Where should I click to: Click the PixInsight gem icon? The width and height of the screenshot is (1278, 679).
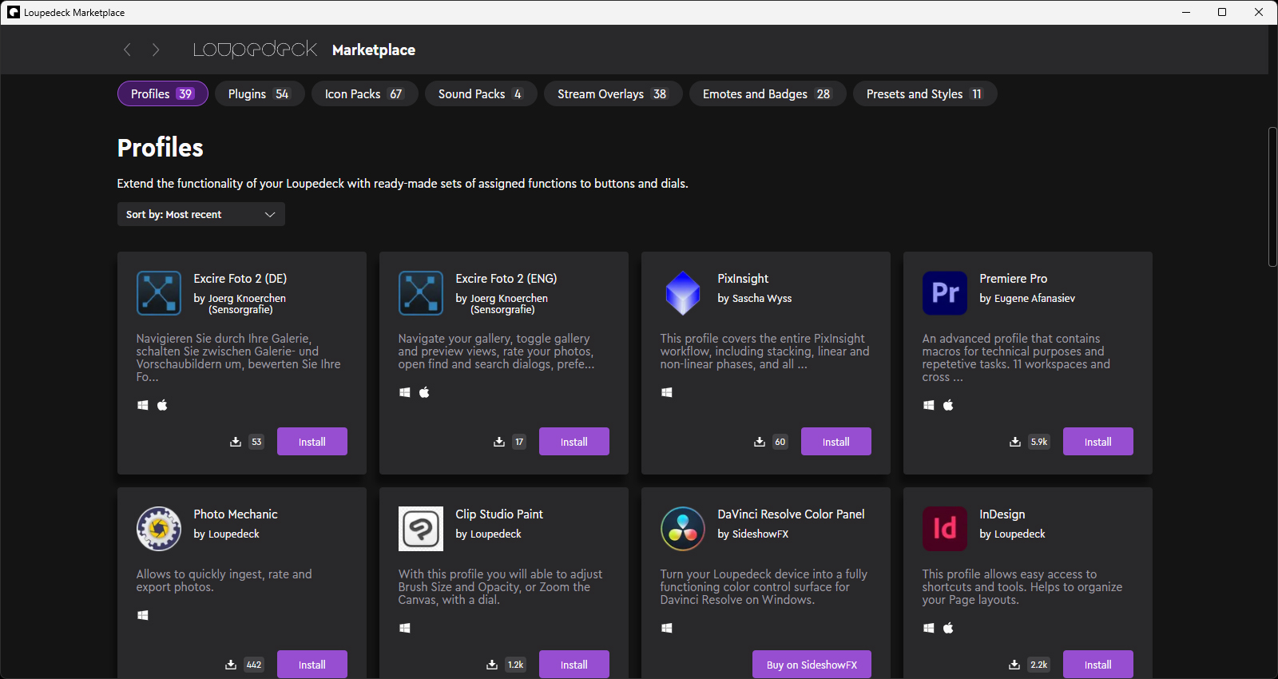coord(682,293)
